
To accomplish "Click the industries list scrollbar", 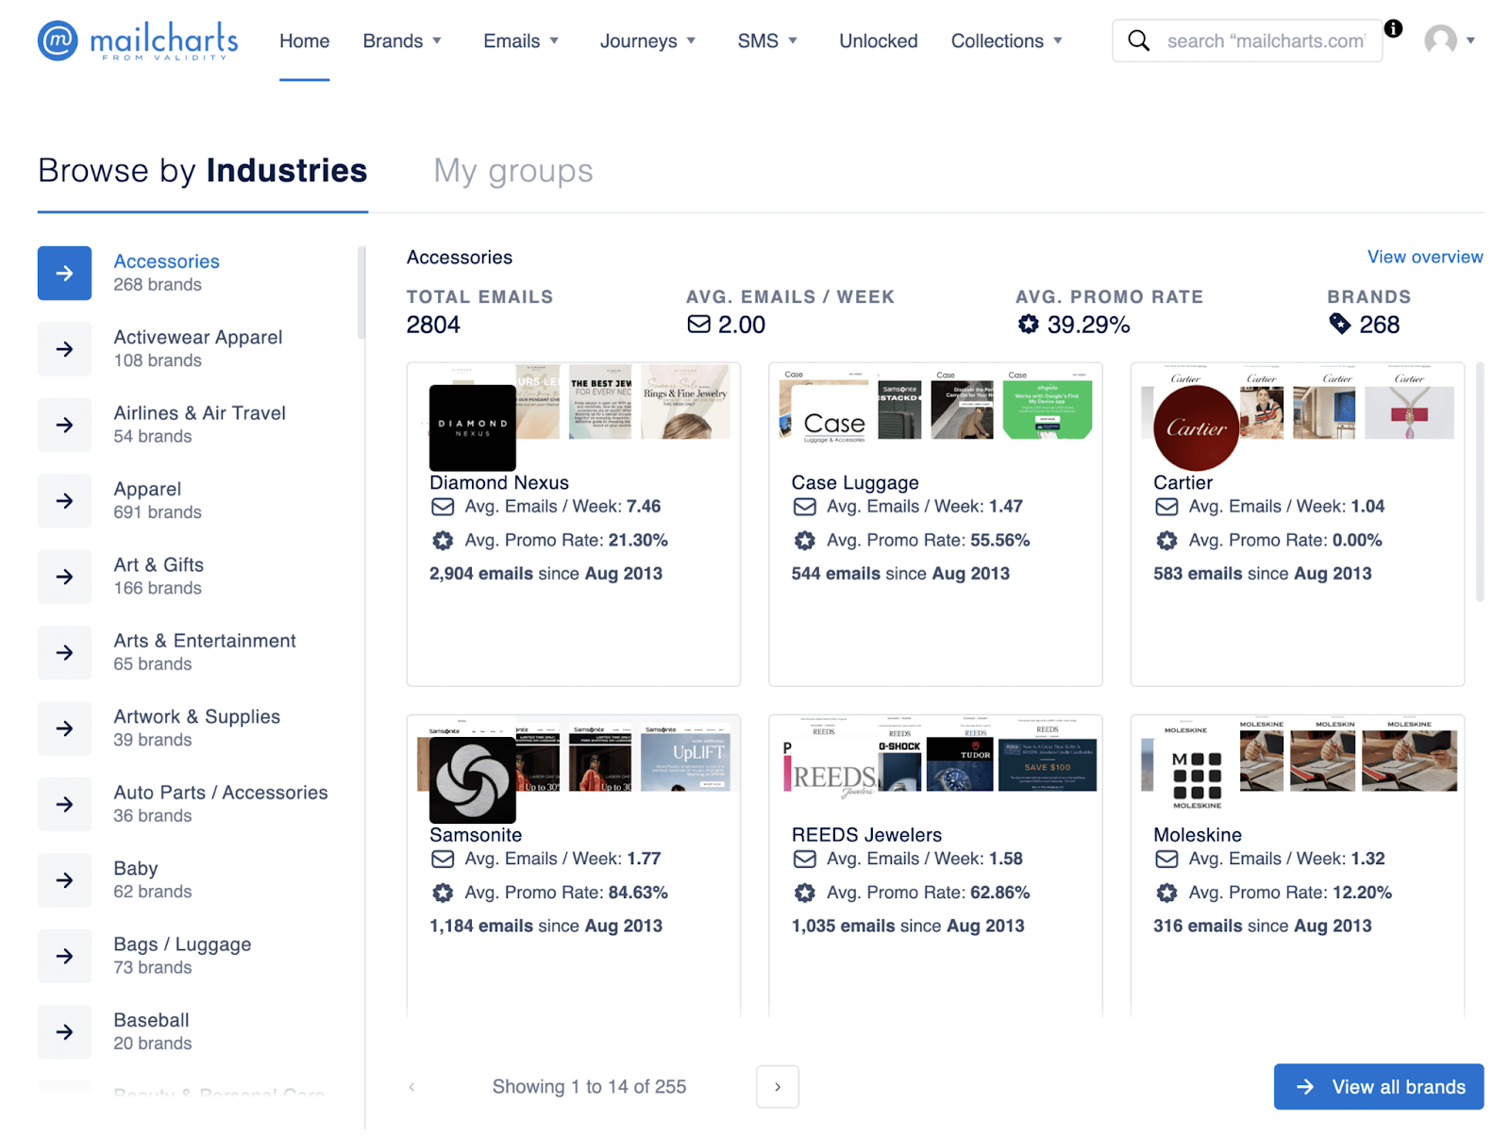I will 361,293.
